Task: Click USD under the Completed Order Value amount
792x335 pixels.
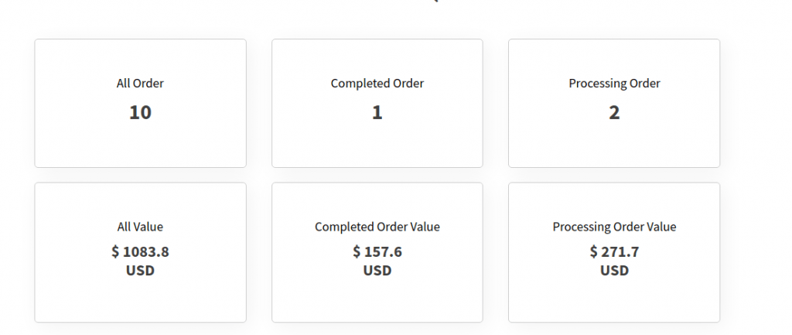Action: pyautogui.click(x=377, y=271)
